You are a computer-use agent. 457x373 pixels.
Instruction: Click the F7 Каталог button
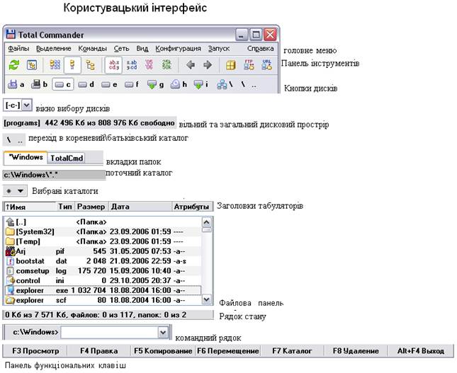292,351
